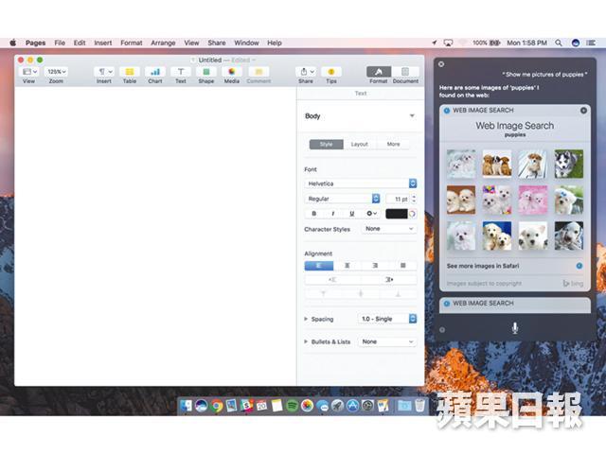Open Notification Center from the menu bar
The image size is (606, 454).
tap(591, 43)
